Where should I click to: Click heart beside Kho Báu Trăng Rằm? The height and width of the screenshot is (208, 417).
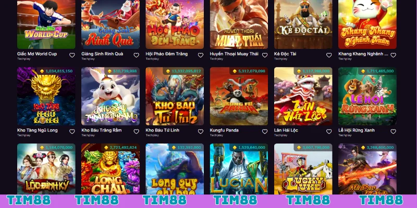136,132
